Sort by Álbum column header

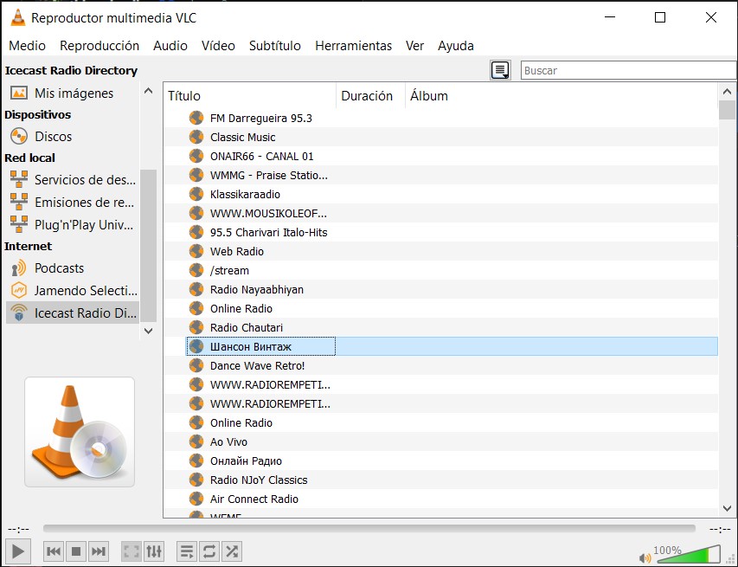(562, 96)
